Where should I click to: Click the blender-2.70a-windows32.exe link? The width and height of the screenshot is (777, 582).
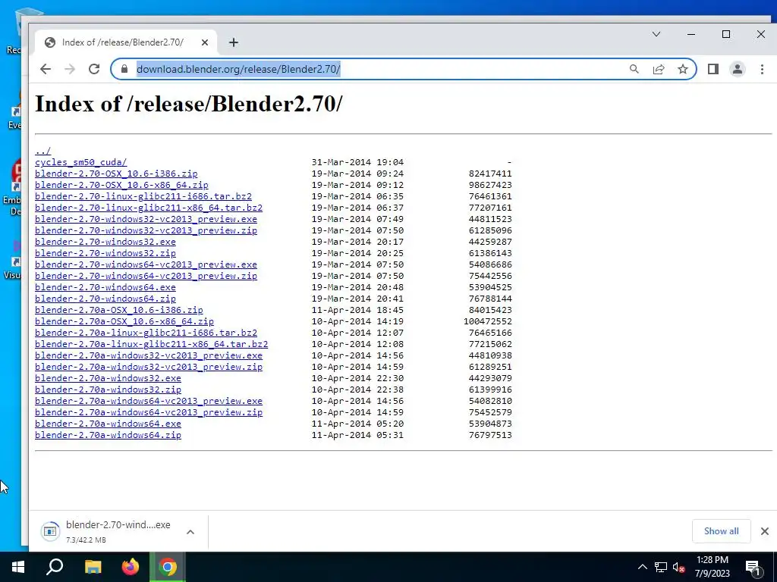click(x=108, y=378)
